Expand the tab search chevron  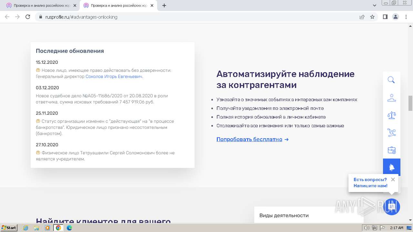coord(375,5)
